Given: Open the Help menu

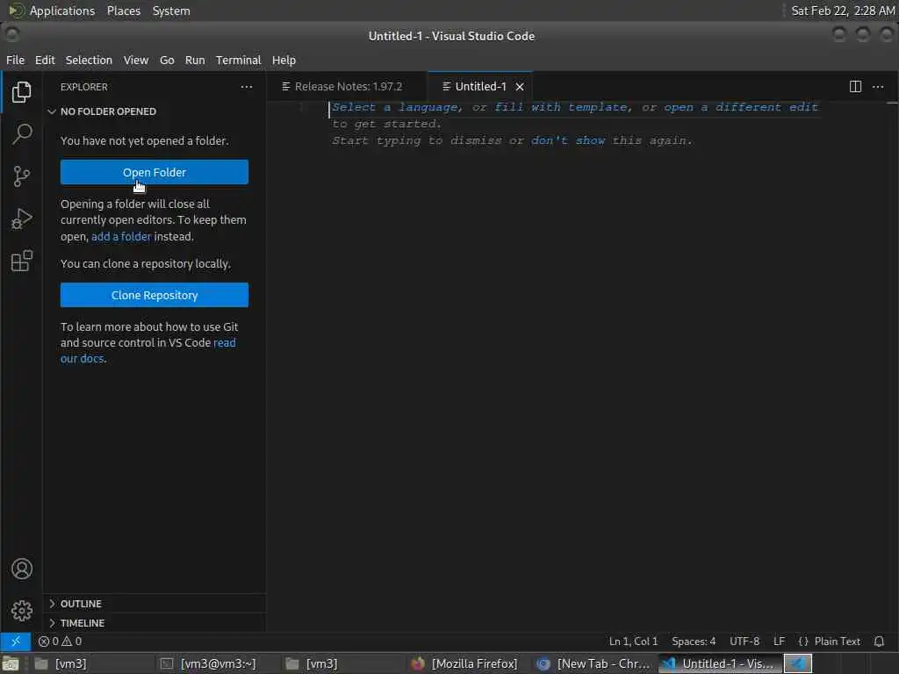Looking at the screenshot, I should pos(284,61).
